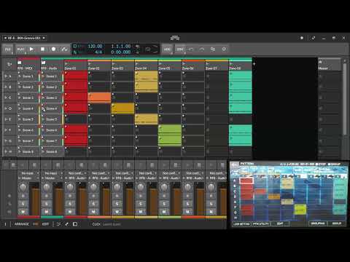Launch the red Zone 01 clip in row A
Screen dimensions: 350x262
click(x=76, y=76)
